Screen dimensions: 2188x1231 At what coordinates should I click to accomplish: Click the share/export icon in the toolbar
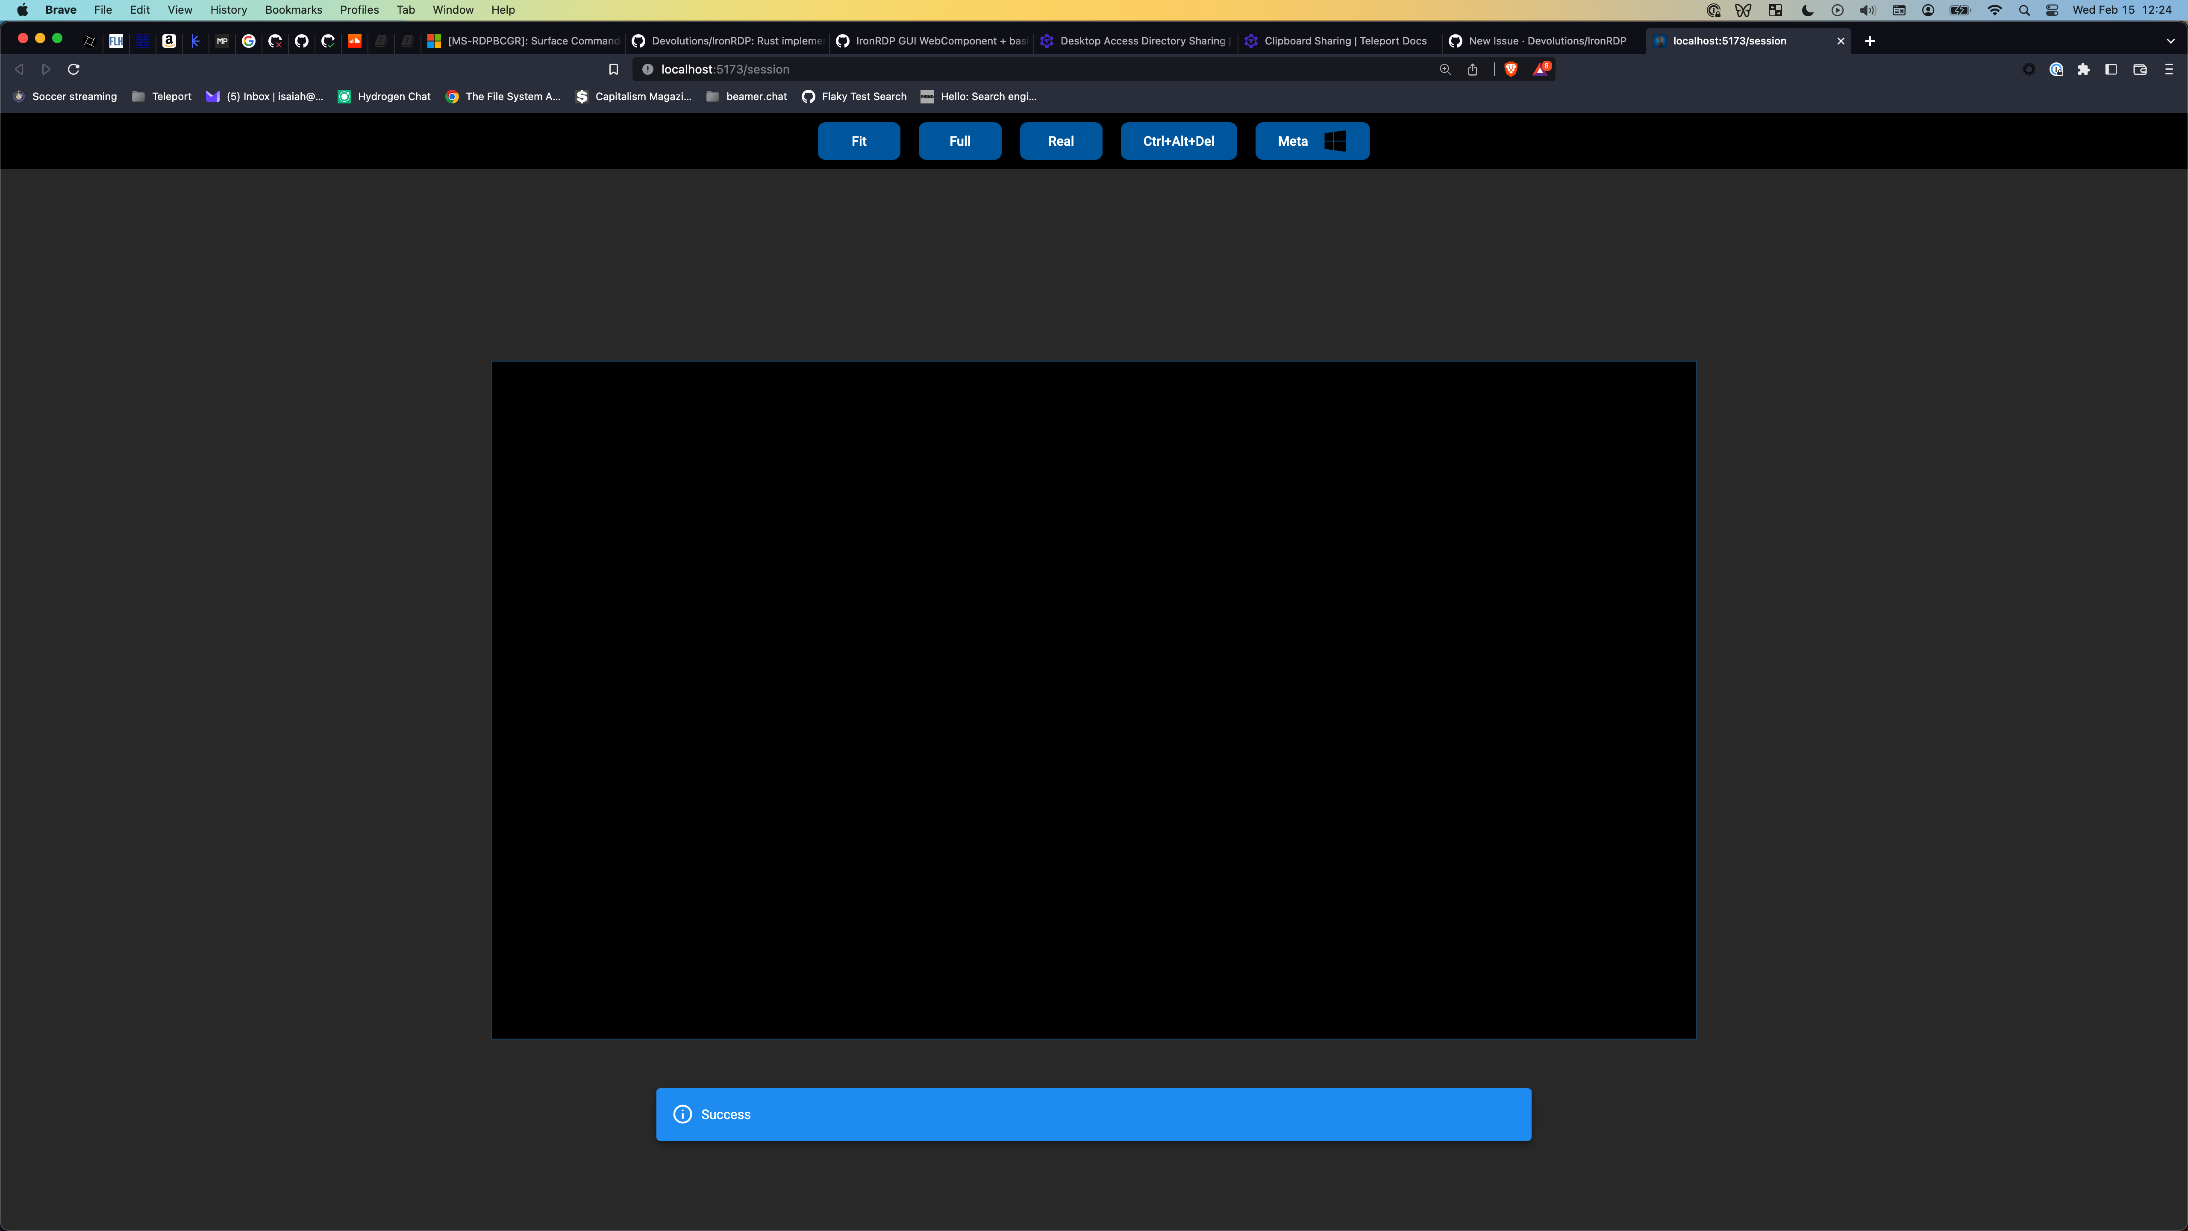(x=1472, y=70)
